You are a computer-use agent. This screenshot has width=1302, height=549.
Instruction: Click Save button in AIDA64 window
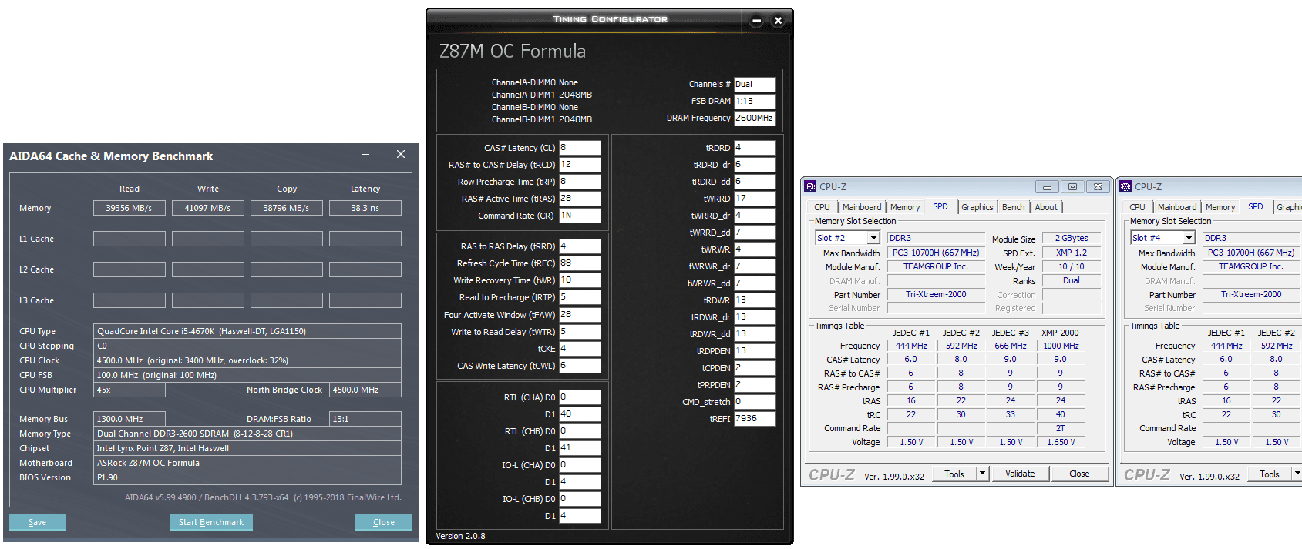tap(38, 522)
